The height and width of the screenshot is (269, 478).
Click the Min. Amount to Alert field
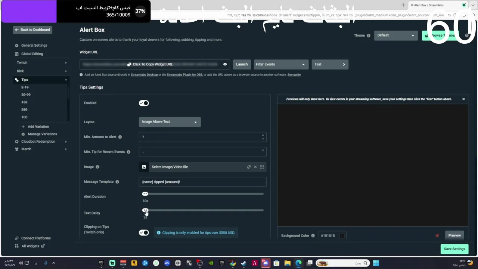click(202, 137)
